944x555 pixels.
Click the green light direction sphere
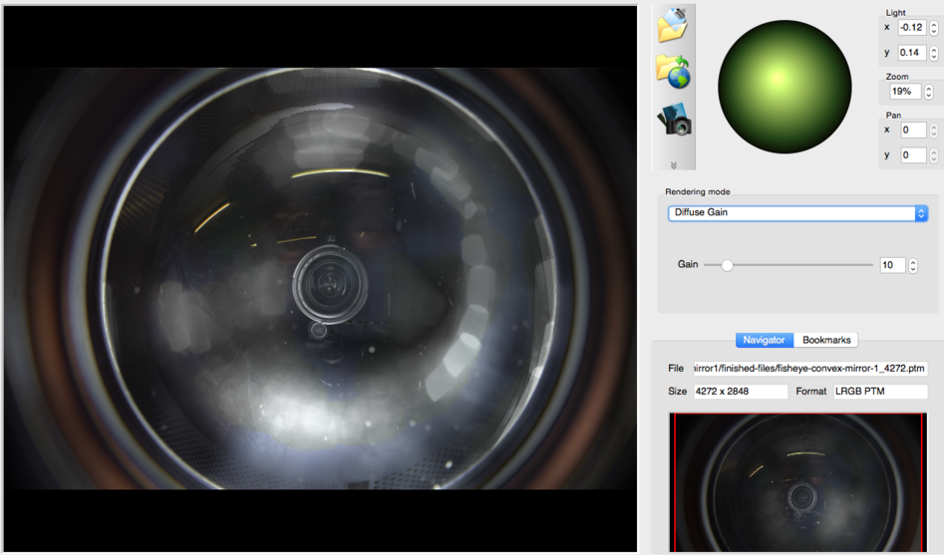tap(785, 87)
